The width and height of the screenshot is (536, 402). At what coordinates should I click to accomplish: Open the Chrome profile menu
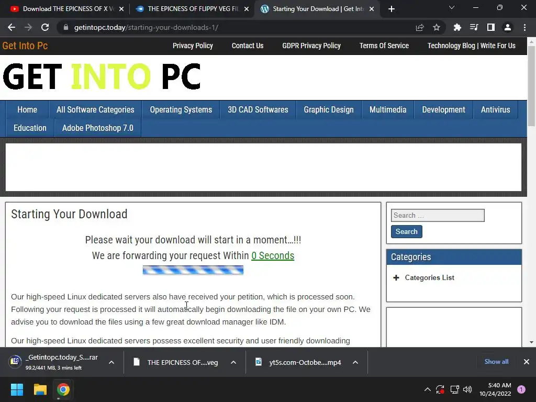(x=508, y=27)
